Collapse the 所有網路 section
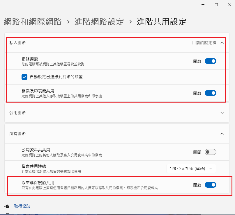 pos(222,134)
